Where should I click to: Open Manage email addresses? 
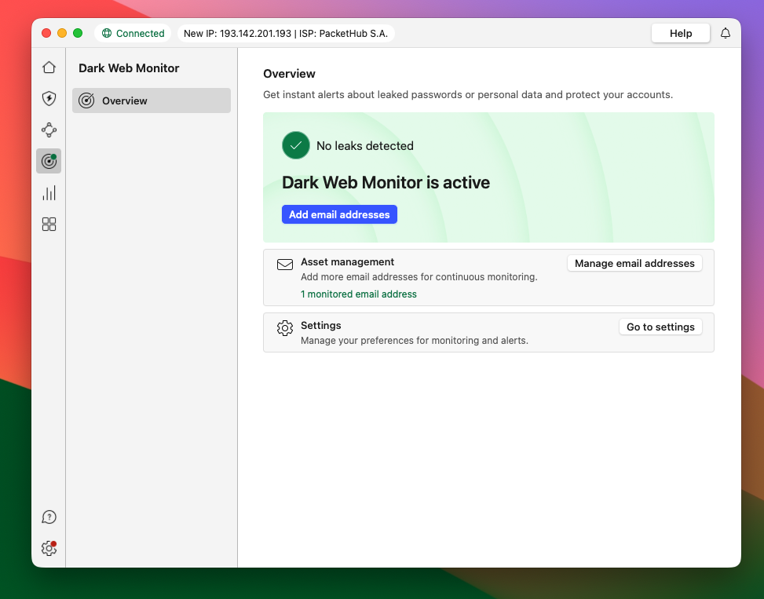pos(634,264)
